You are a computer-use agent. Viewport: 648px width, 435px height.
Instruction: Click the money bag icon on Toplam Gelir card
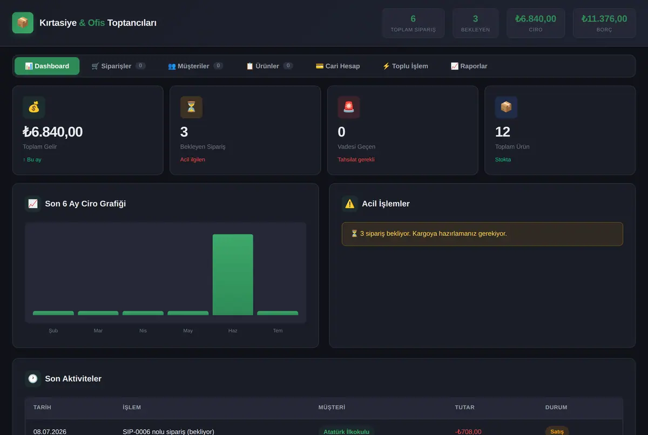34,107
